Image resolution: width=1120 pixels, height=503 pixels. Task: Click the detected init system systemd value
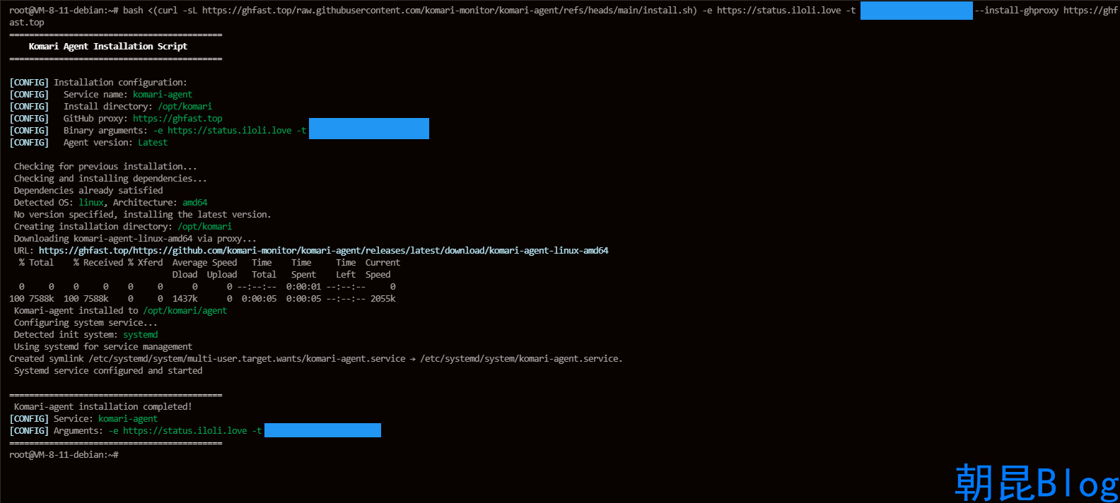pyautogui.click(x=141, y=335)
